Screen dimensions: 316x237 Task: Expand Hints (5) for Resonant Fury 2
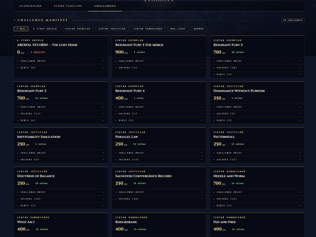pyautogui.click(x=257, y=74)
